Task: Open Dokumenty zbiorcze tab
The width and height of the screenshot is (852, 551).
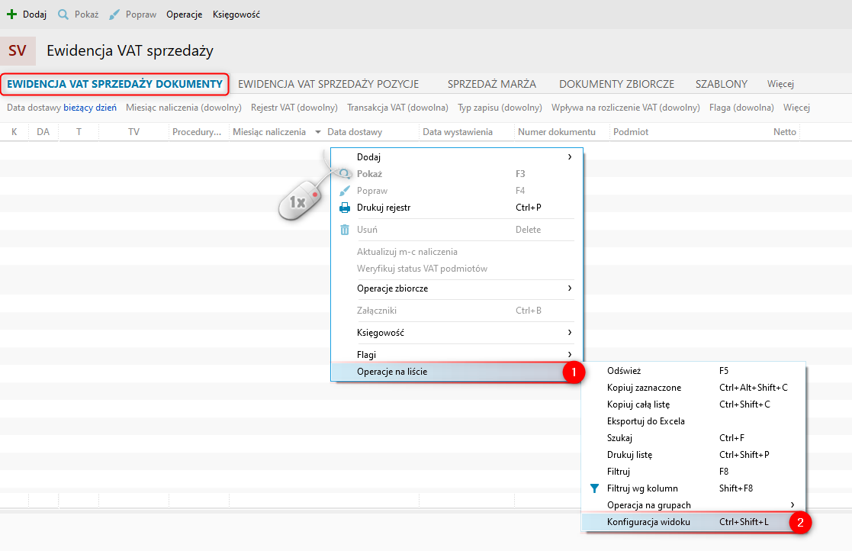Action: click(617, 84)
